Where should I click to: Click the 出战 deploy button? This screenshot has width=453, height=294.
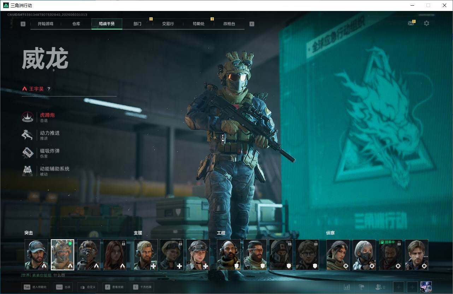point(63,287)
